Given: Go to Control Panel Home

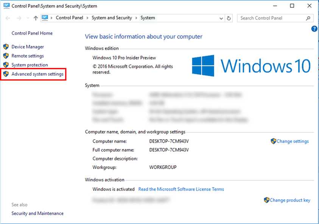Looking at the screenshot, I should click(x=32, y=33).
